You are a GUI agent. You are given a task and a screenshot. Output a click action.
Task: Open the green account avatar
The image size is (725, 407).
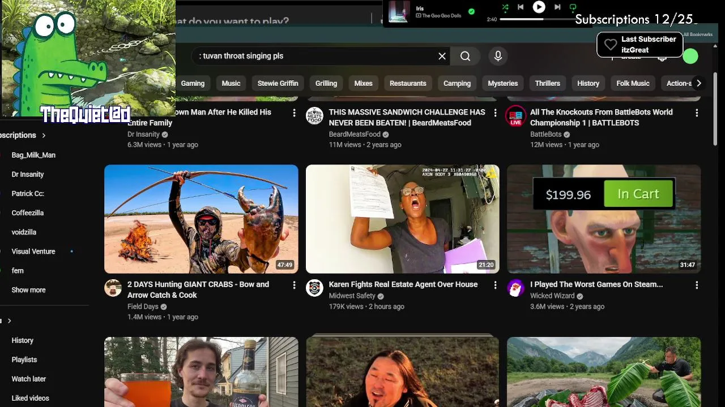(690, 56)
